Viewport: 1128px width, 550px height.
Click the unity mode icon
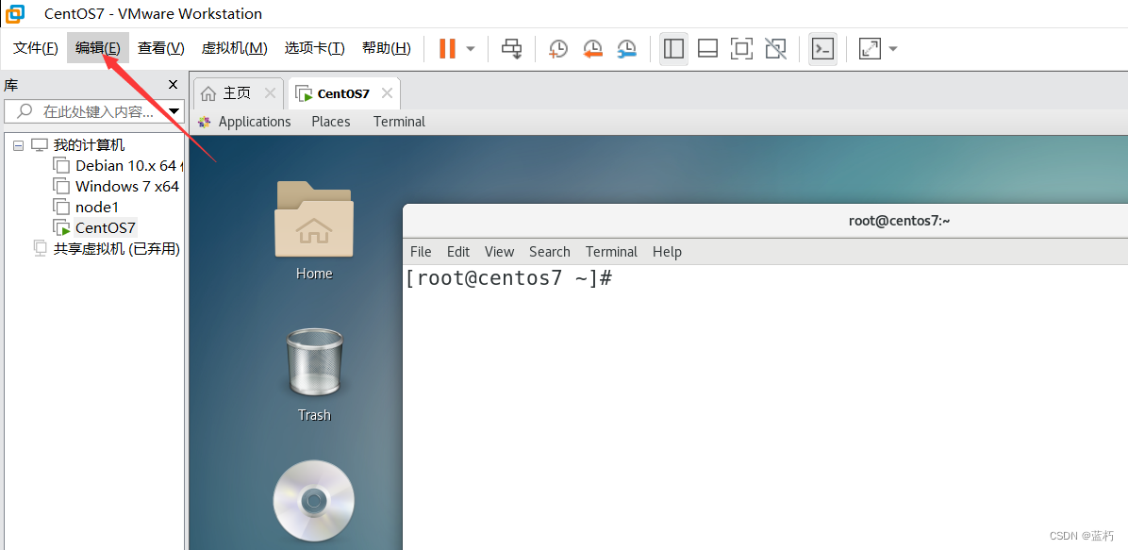point(775,48)
